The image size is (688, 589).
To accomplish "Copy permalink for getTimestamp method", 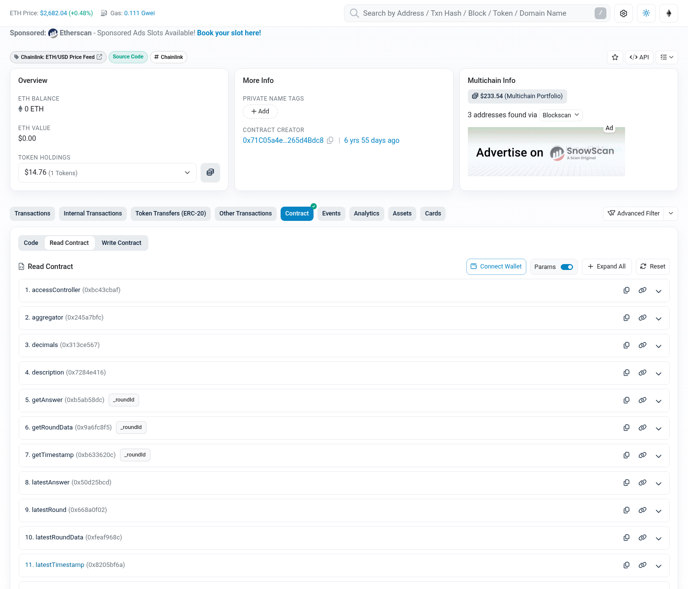I will click(x=642, y=455).
